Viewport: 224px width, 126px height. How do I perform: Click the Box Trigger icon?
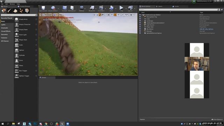click(x=17, y=71)
